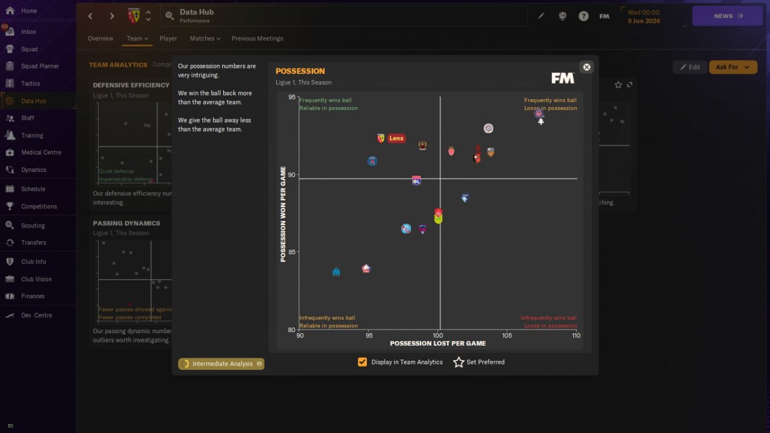Click the NEWS continue button
The width and height of the screenshot is (770, 433).
click(728, 16)
